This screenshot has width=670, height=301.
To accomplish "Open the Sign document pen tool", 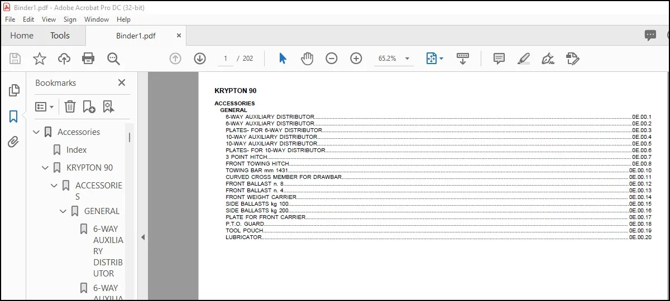I will [548, 59].
